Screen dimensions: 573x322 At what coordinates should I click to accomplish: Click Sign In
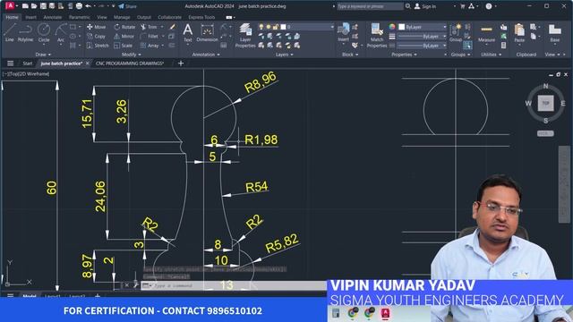click(x=425, y=6)
